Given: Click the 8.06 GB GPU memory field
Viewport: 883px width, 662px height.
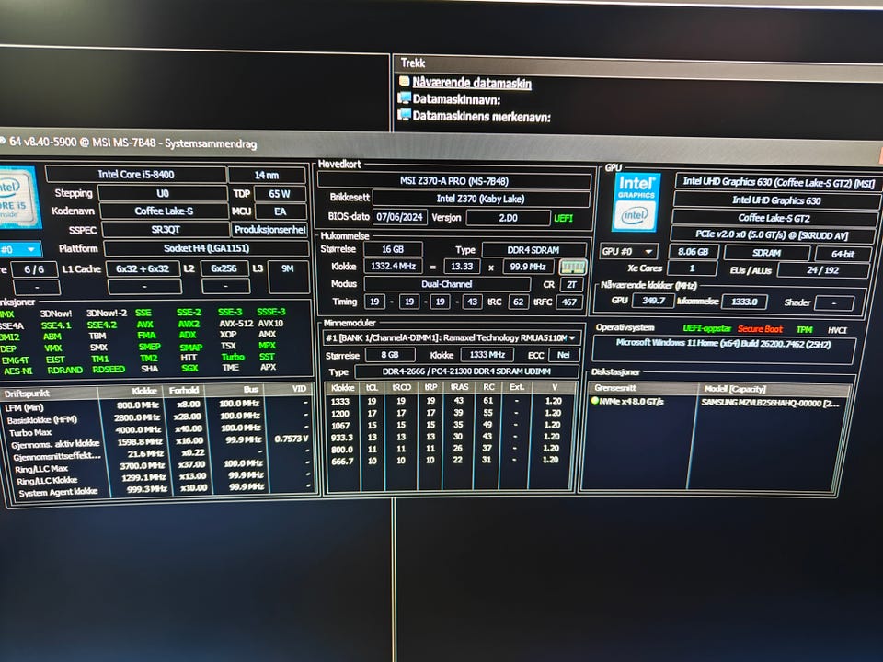Looking at the screenshot, I should pyautogui.click(x=693, y=252).
